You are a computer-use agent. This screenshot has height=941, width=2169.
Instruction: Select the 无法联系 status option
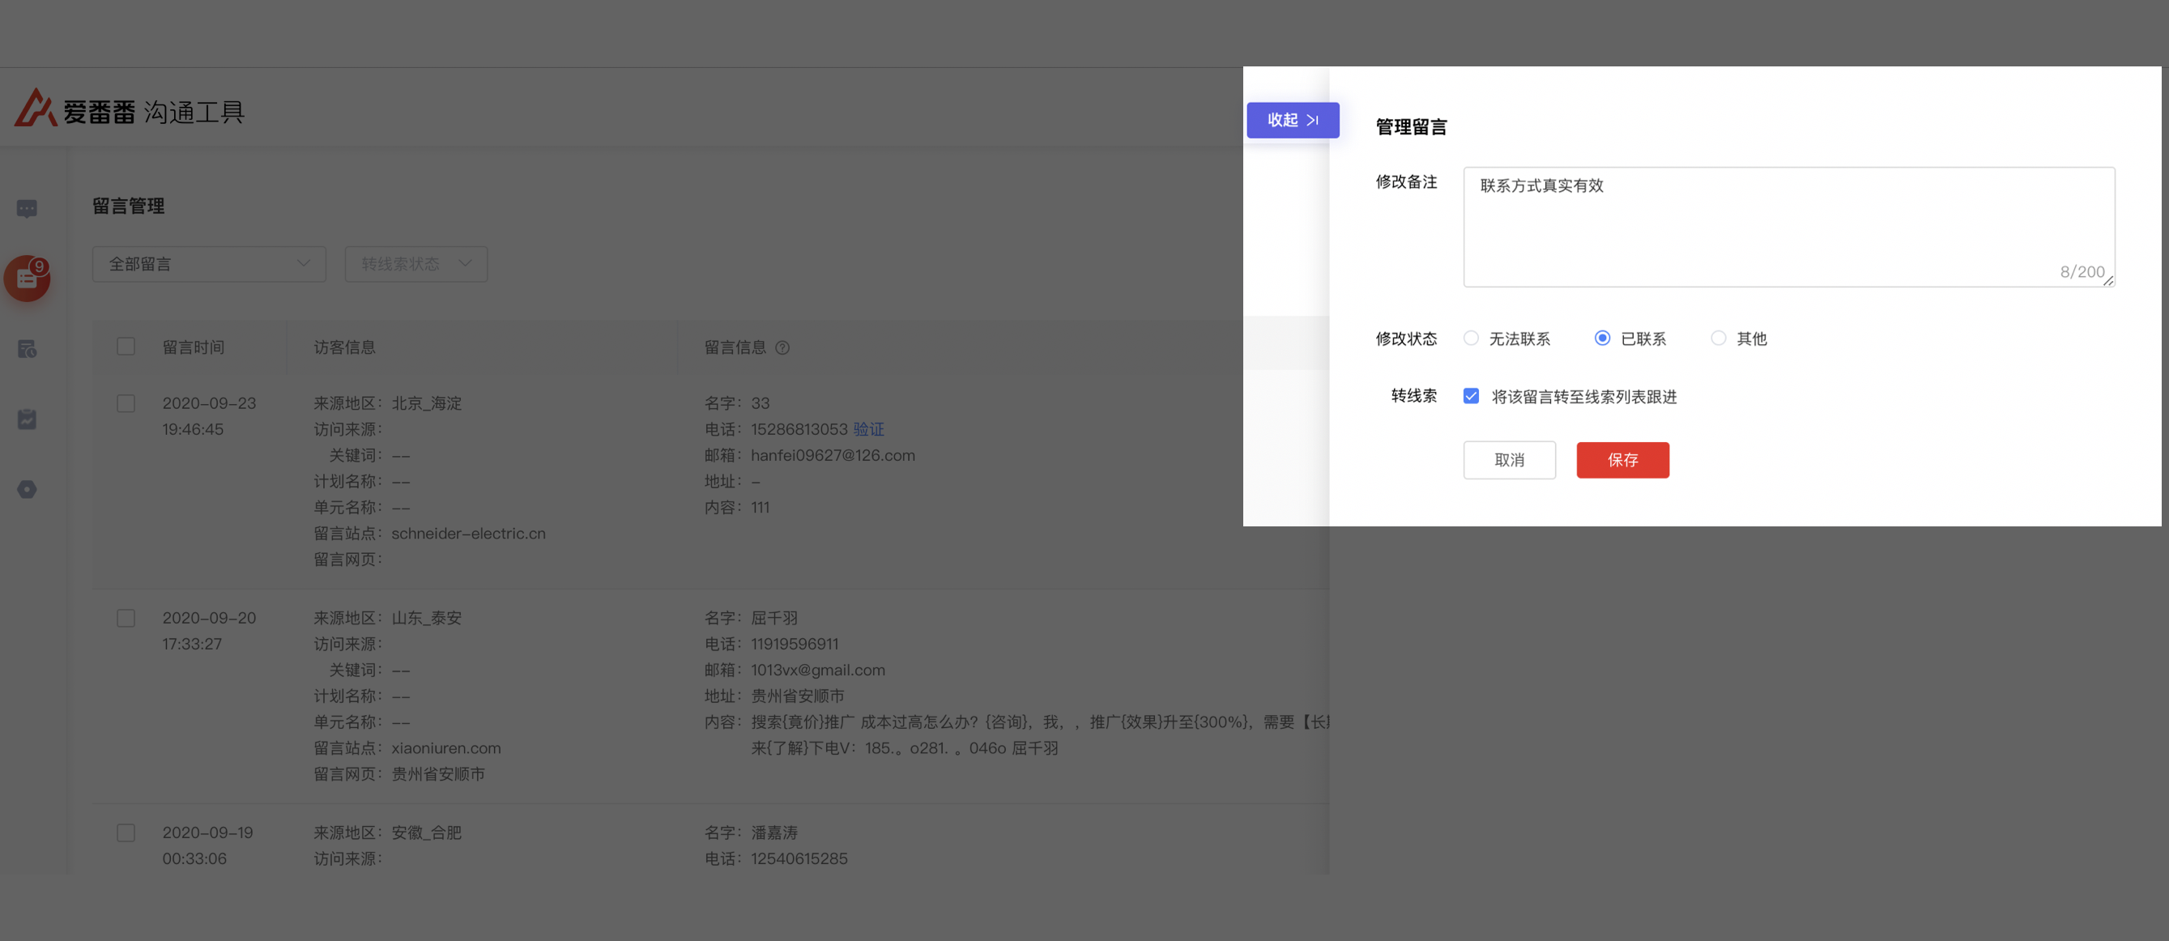tap(1471, 339)
